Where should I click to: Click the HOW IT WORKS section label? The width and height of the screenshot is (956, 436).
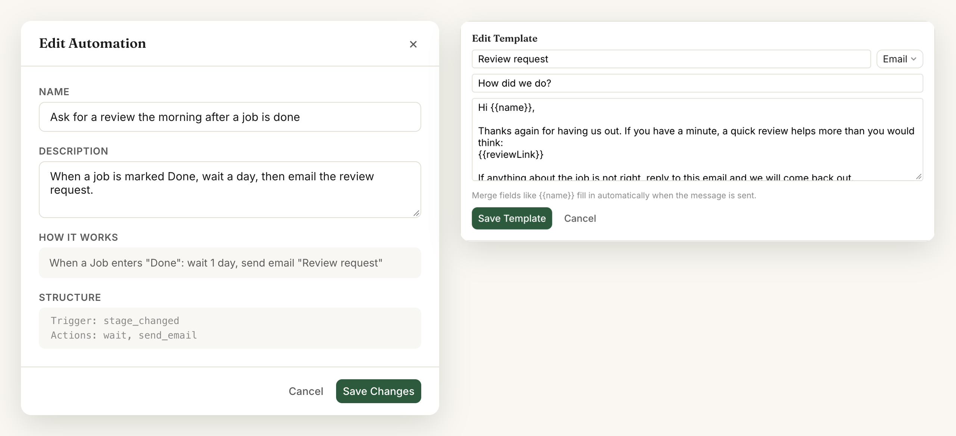click(78, 237)
